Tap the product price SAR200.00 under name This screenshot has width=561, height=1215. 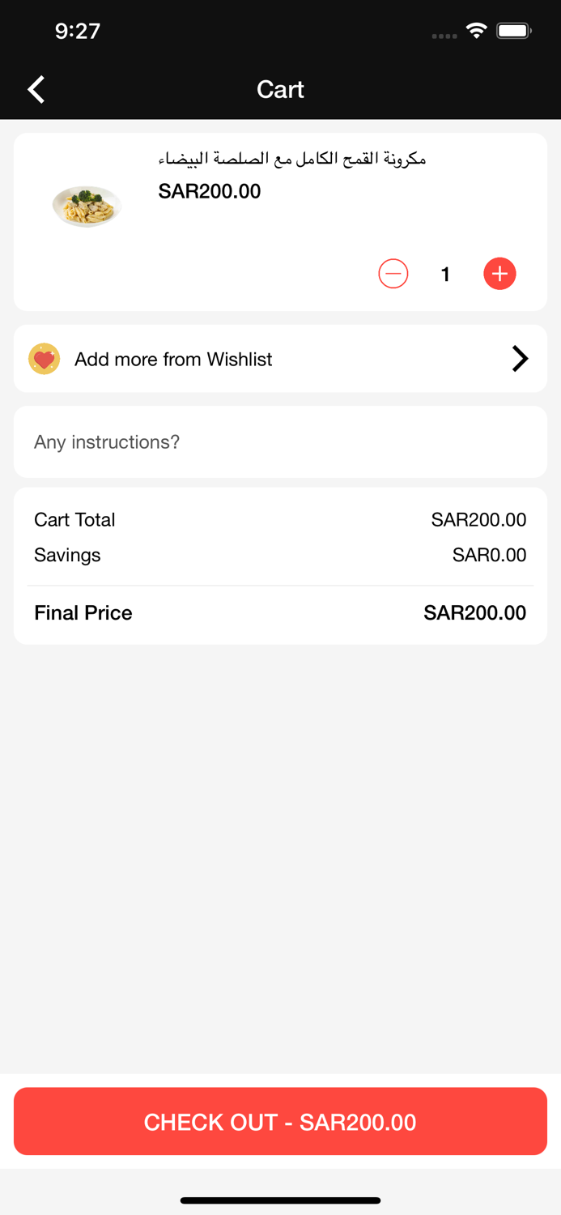[210, 191]
